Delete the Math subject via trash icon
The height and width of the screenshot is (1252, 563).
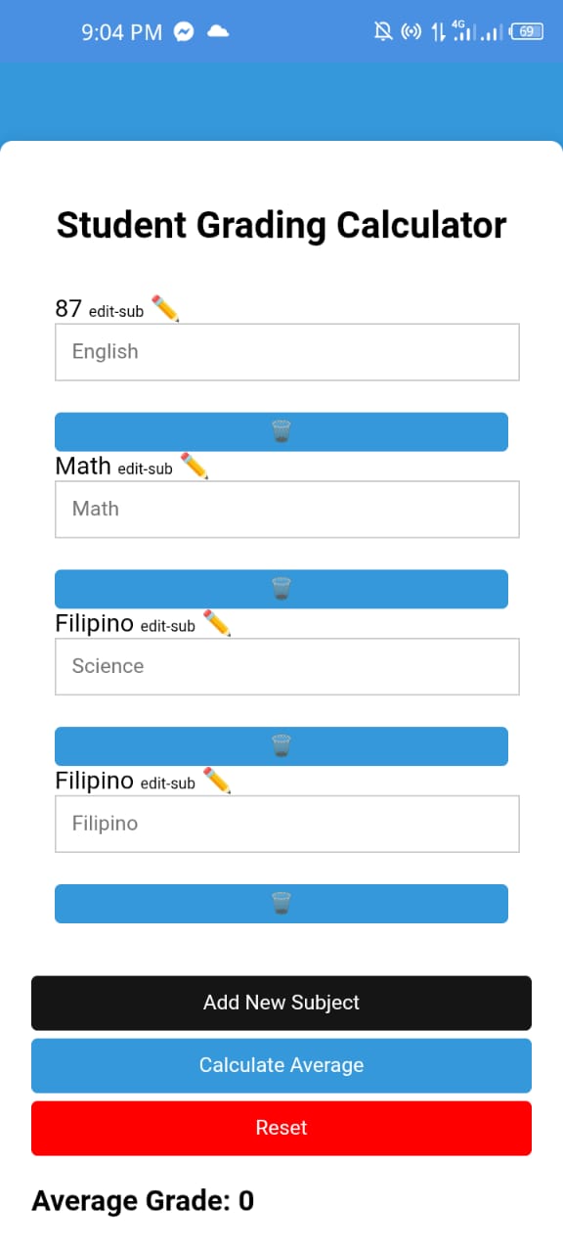click(x=281, y=588)
